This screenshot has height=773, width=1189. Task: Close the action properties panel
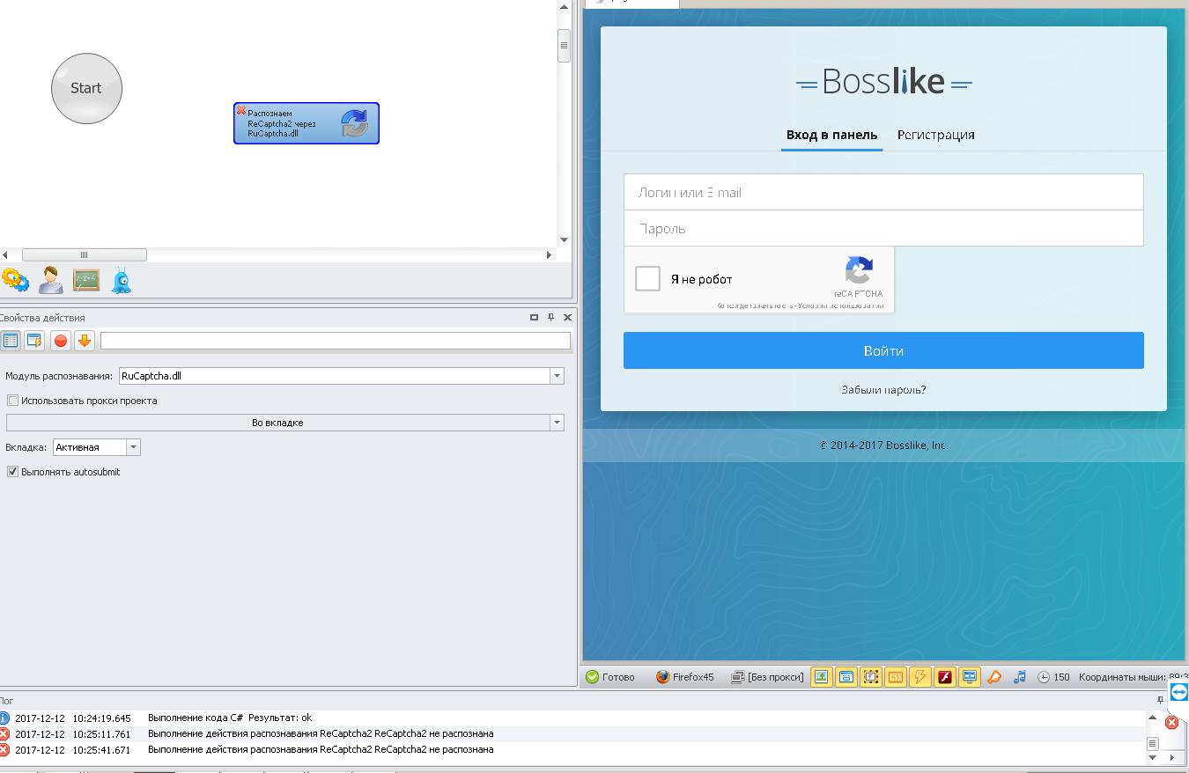[x=567, y=318]
